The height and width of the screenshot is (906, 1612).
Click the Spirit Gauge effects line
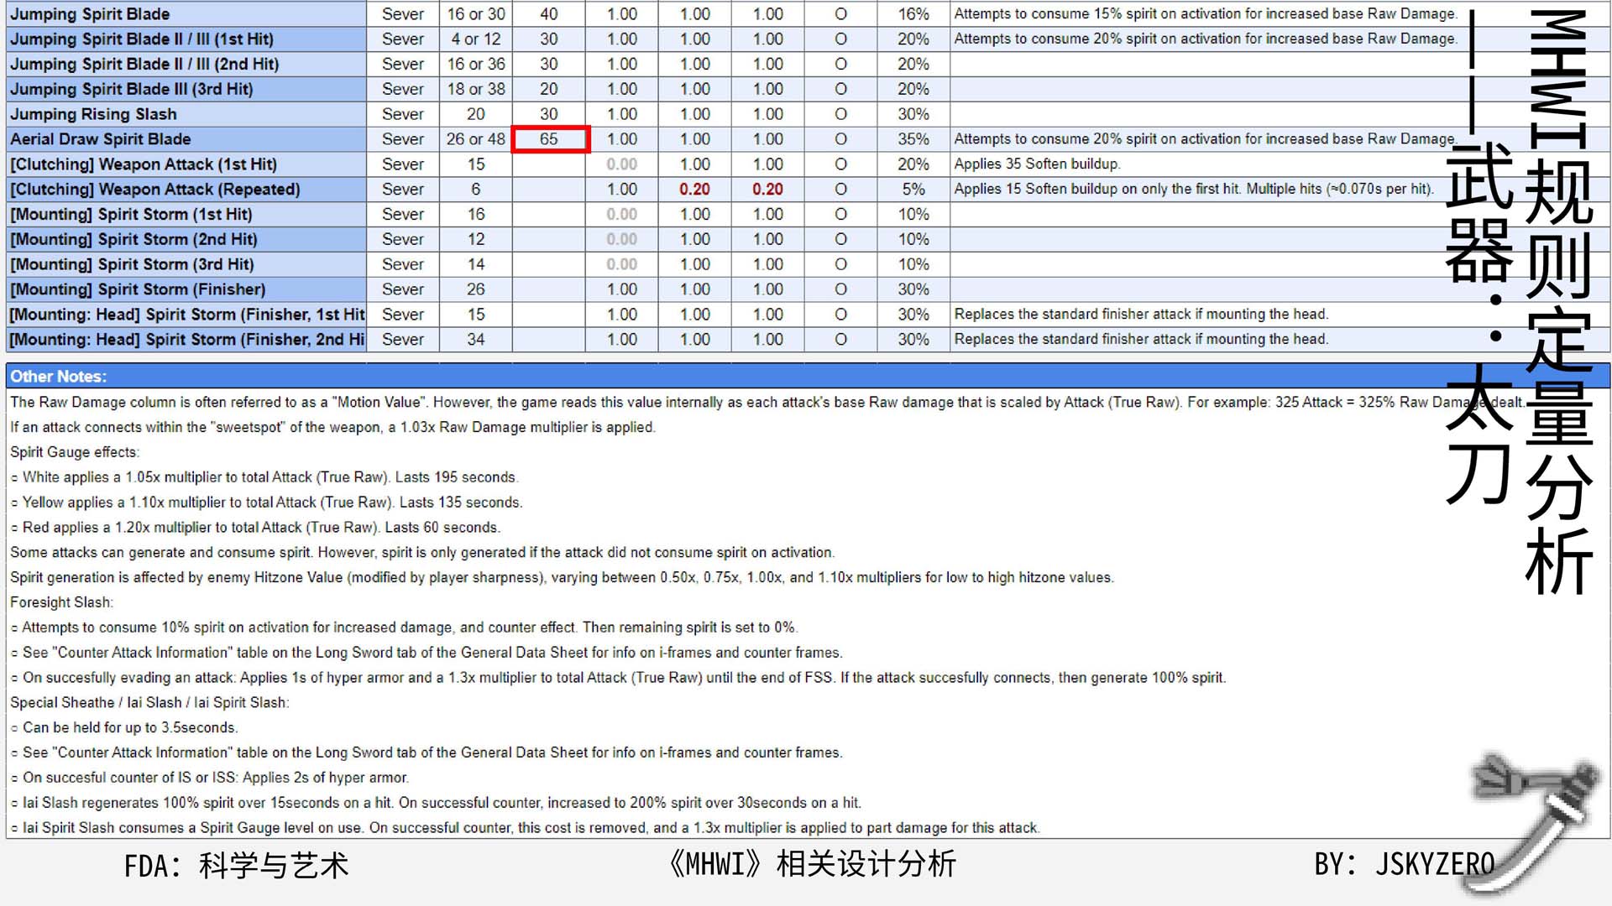75,452
